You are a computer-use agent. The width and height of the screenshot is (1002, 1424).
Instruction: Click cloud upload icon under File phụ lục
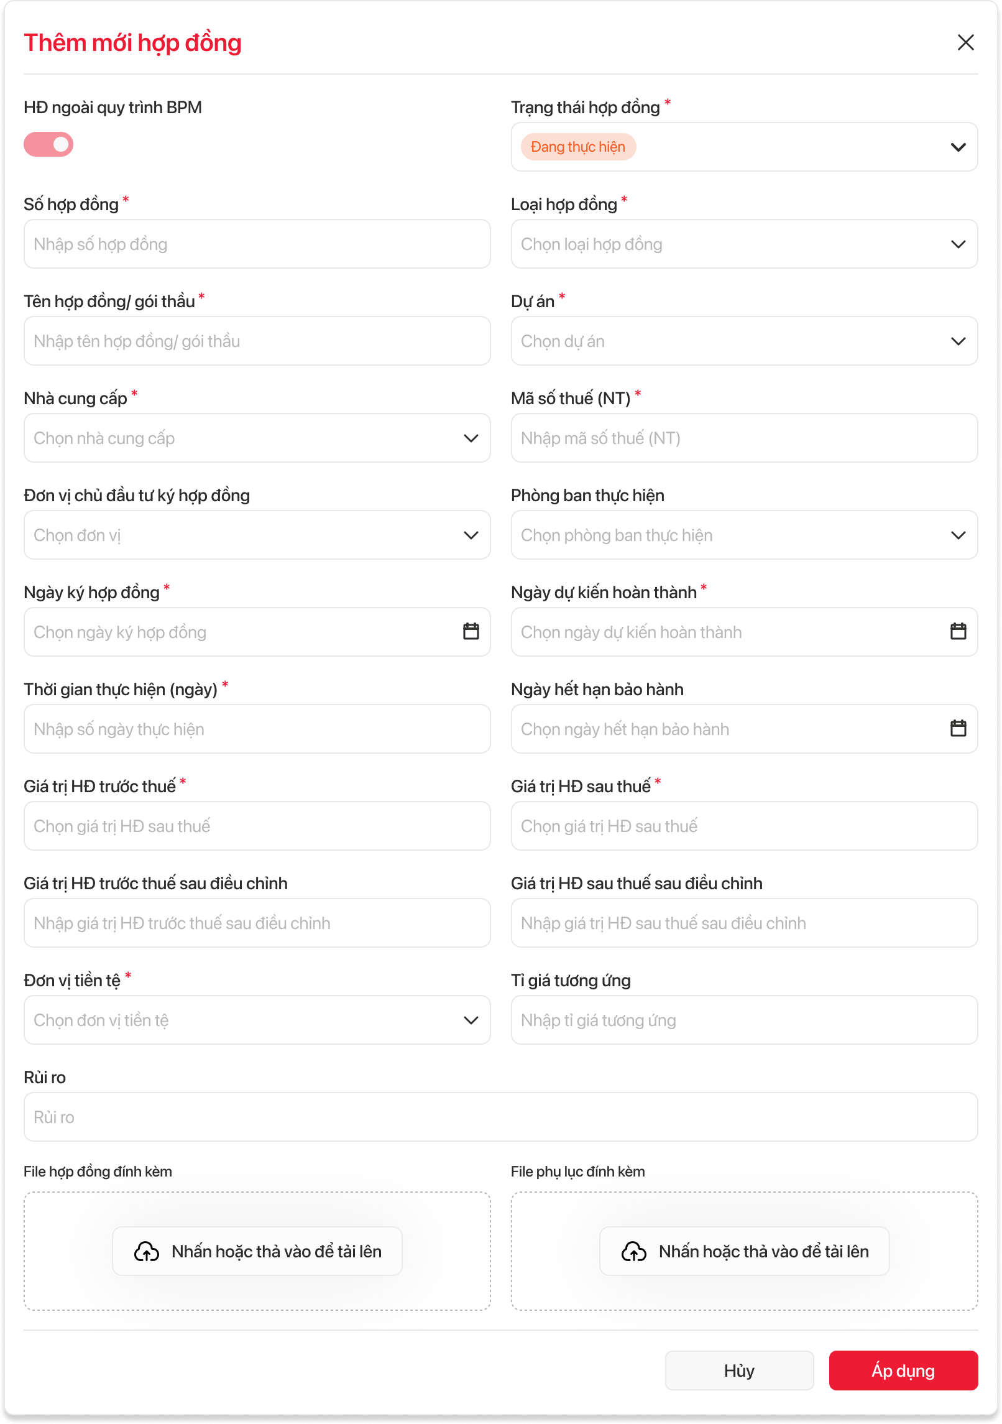(x=634, y=1251)
